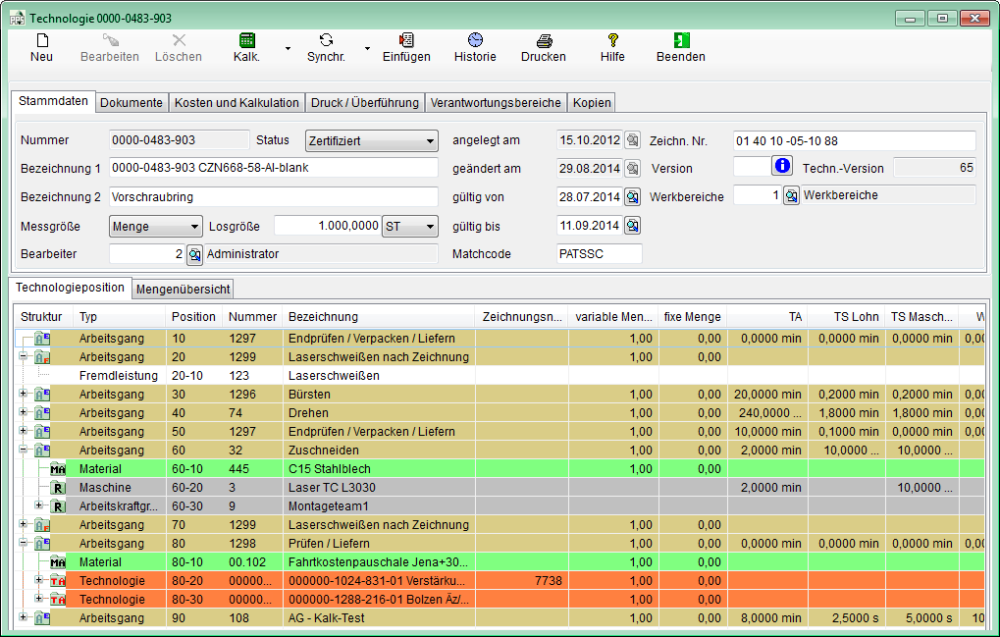Screen dimensions: 1000x637
Task: Click the Matchcode input field
Action: [x=599, y=253]
